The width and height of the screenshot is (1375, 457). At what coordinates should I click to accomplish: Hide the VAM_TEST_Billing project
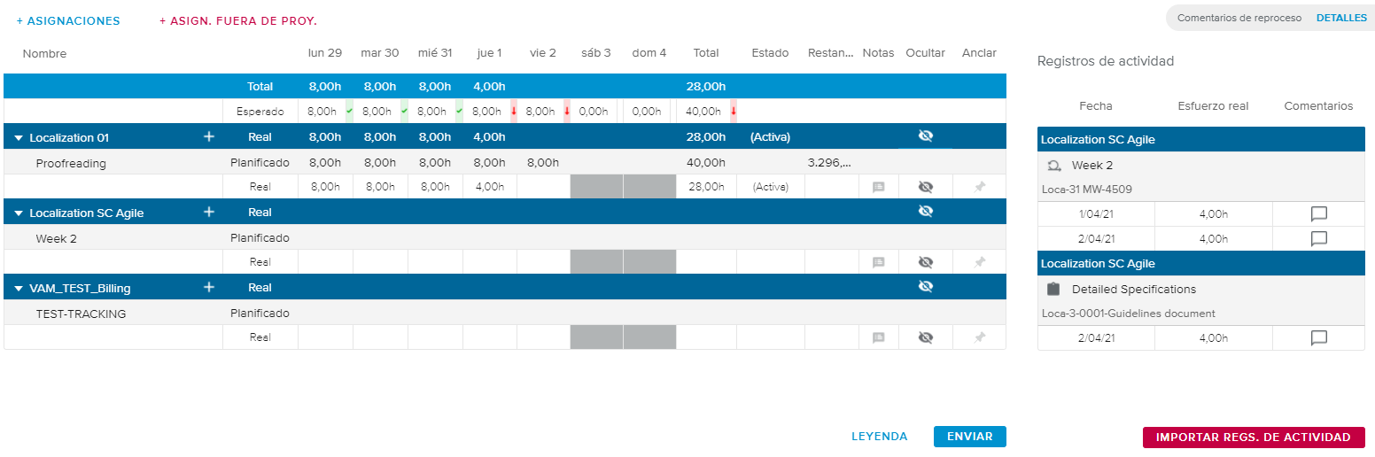point(926,287)
